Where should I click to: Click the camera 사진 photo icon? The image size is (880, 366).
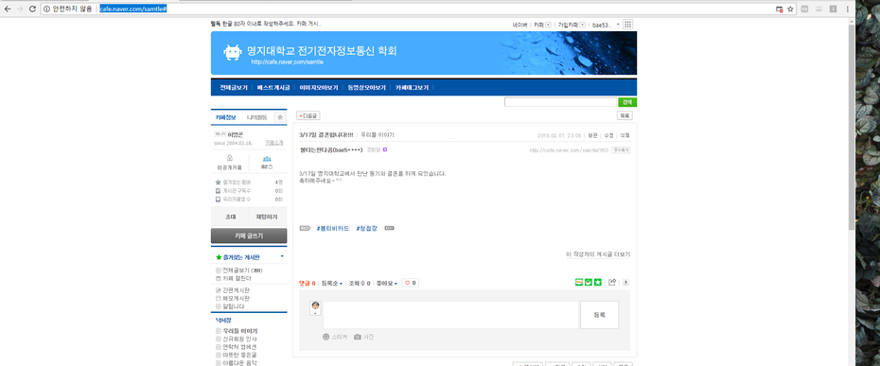coord(358,337)
